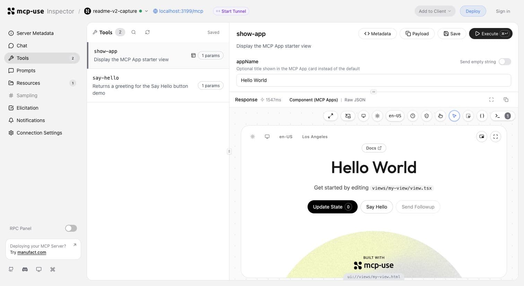Screen dimensions: 524x286
Task: Click the search icon in Tools panel
Action: pos(133,32)
